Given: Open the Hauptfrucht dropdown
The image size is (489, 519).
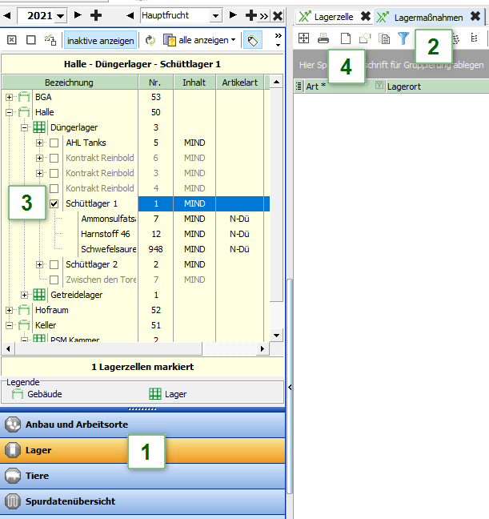Looking at the screenshot, I should 214,15.
